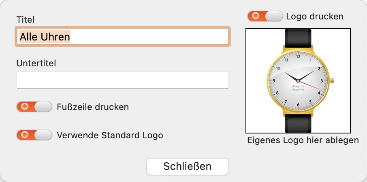Click the 'Fußzeile drucken' label text
This screenshot has width=367, height=182.
[93, 107]
